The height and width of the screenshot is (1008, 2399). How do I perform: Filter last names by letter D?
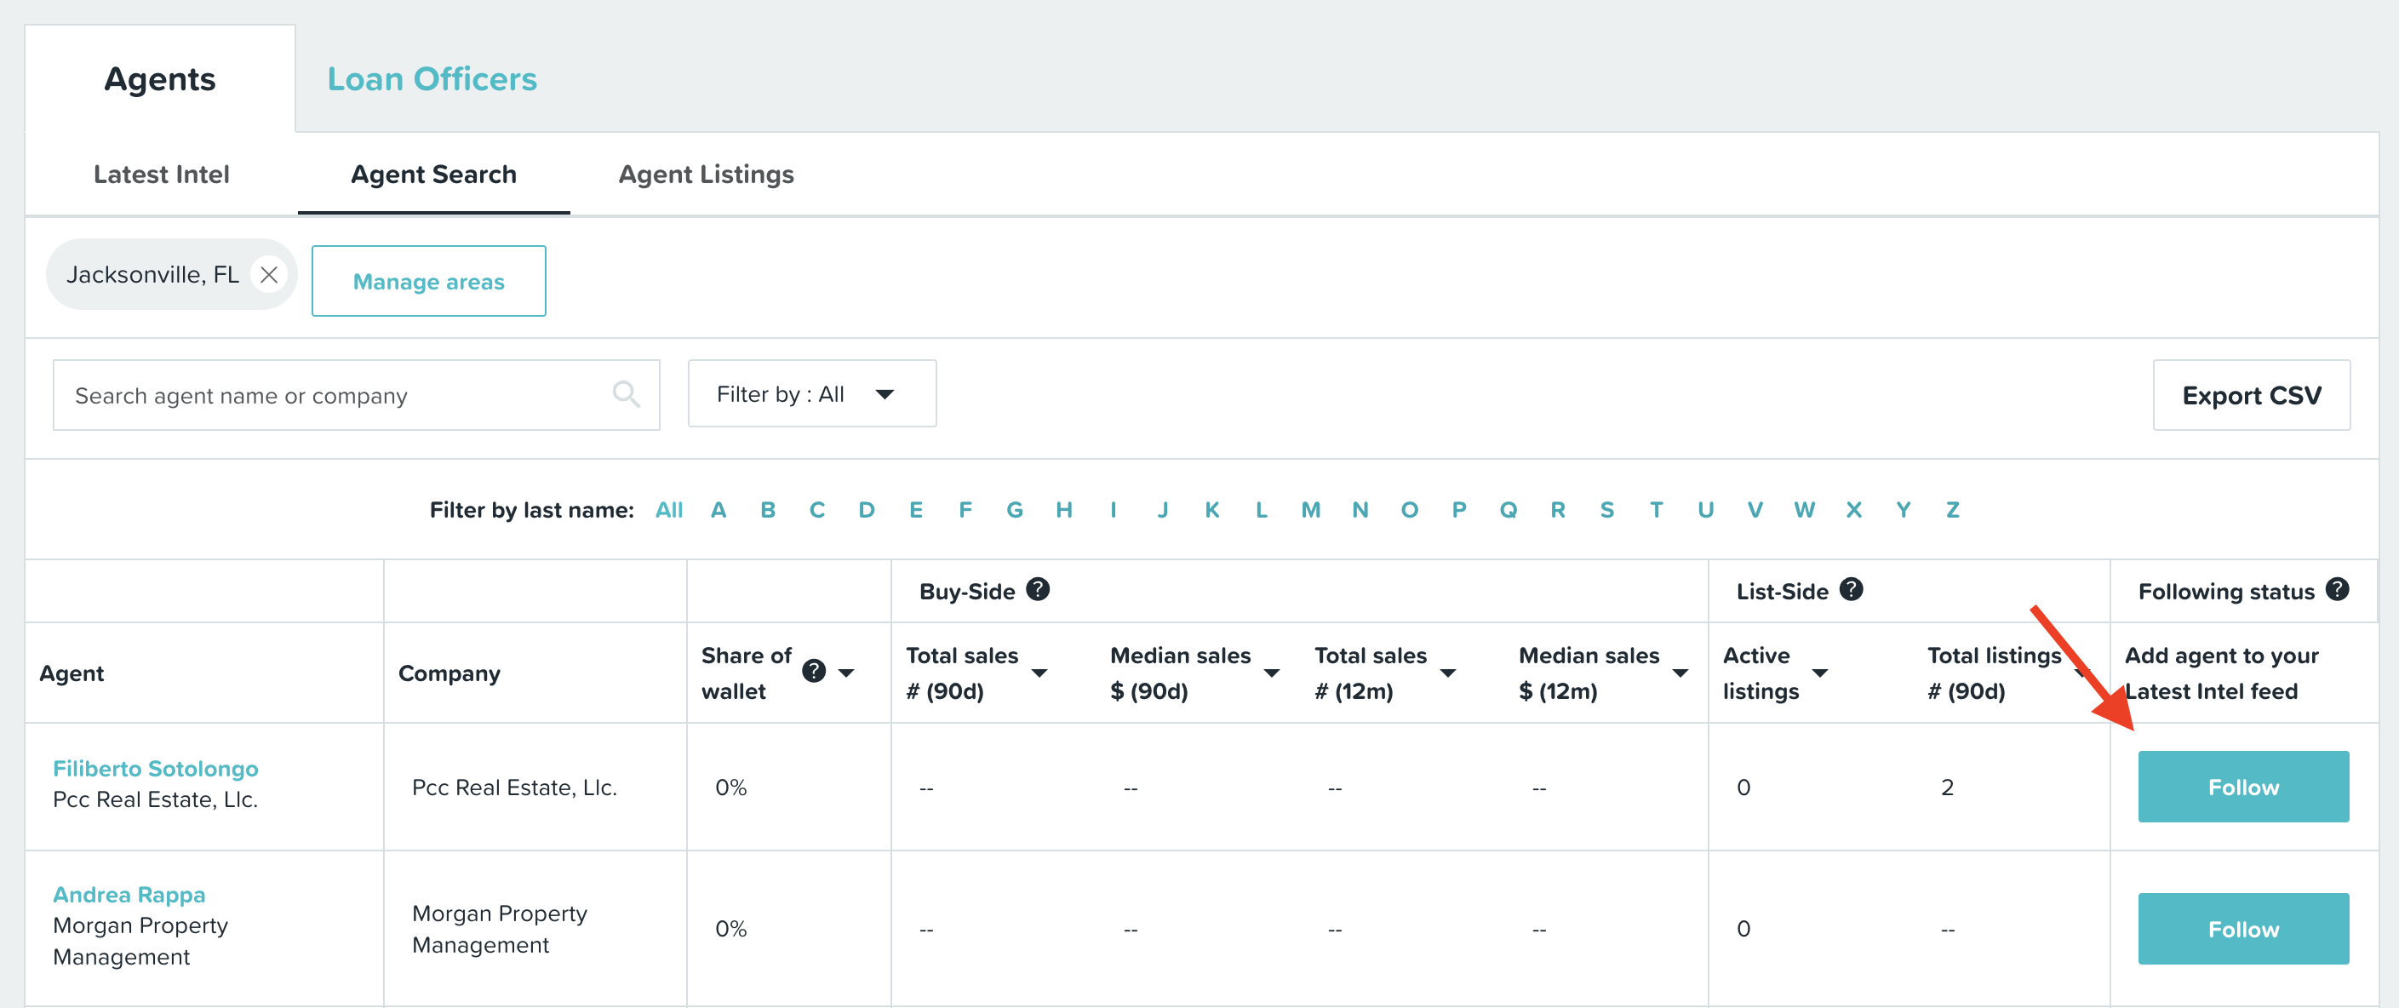click(866, 510)
